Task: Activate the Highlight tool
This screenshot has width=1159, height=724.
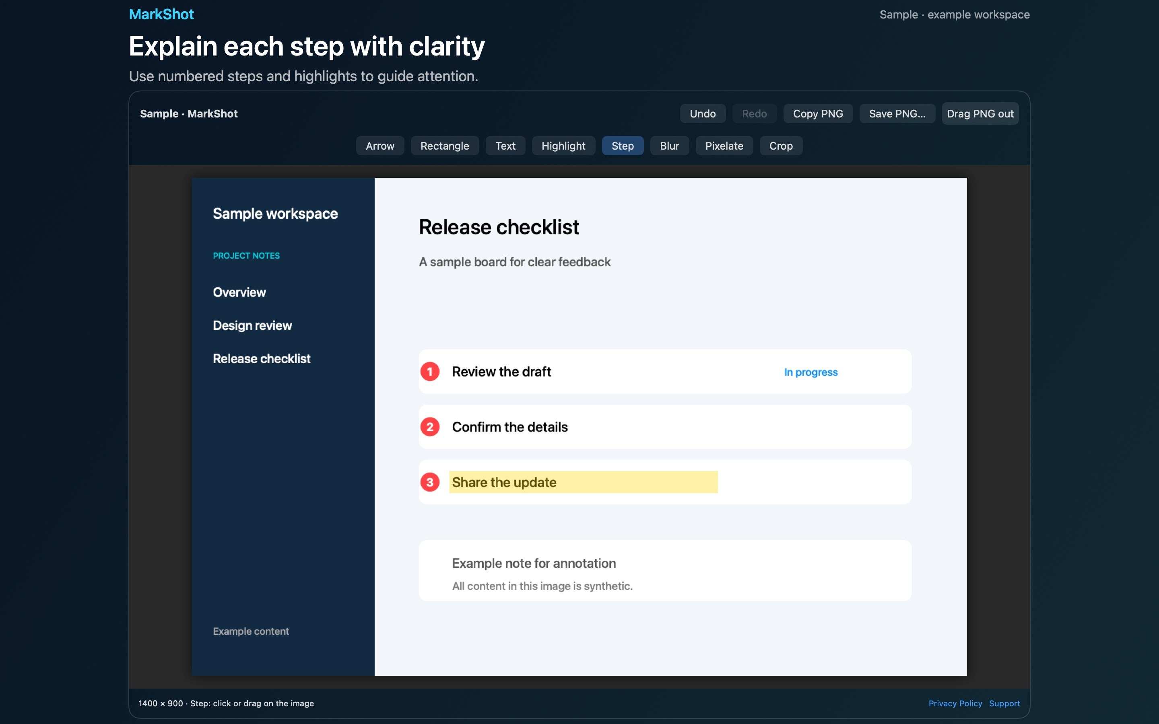Action: pyautogui.click(x=563, y=146)
